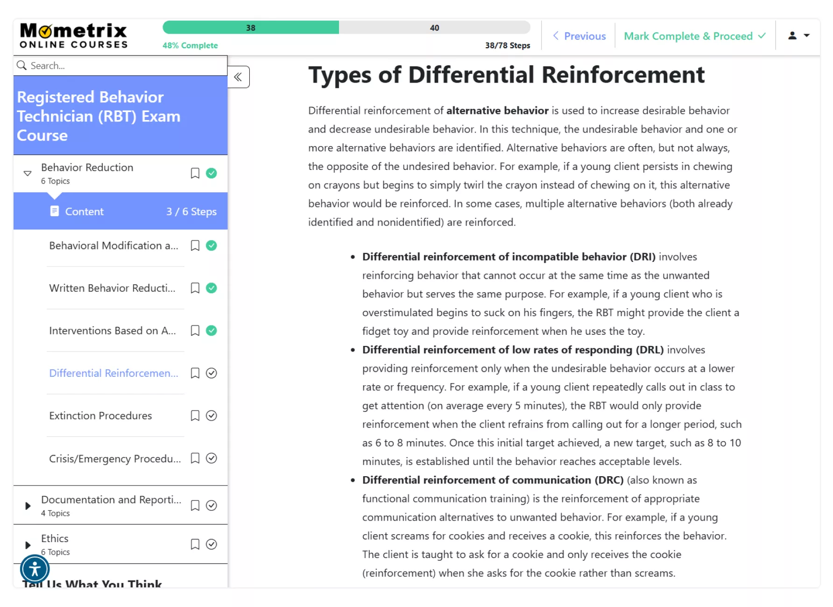Toggle completion check for Differential Reinforcement
This screenshot has height=607, width=833.
click(212, 373)
